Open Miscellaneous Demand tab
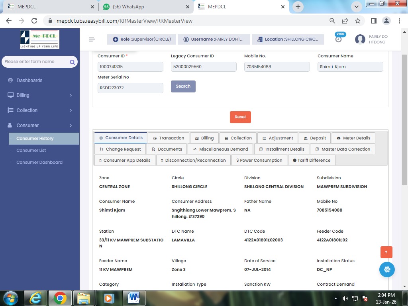The height and width of the screenshot is (306, 408). pos(220,149)
